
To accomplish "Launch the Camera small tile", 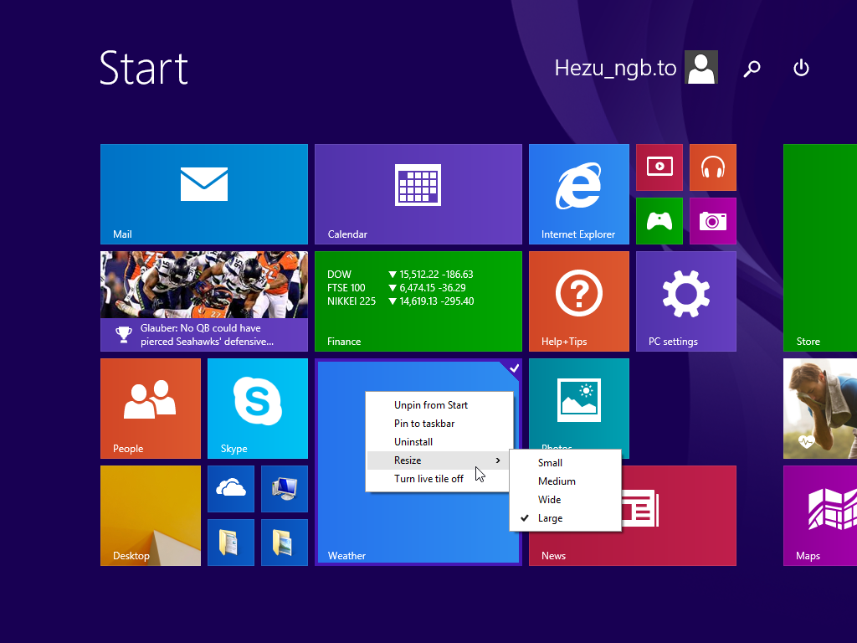I will pyautogui.click(x=712, y=221).
